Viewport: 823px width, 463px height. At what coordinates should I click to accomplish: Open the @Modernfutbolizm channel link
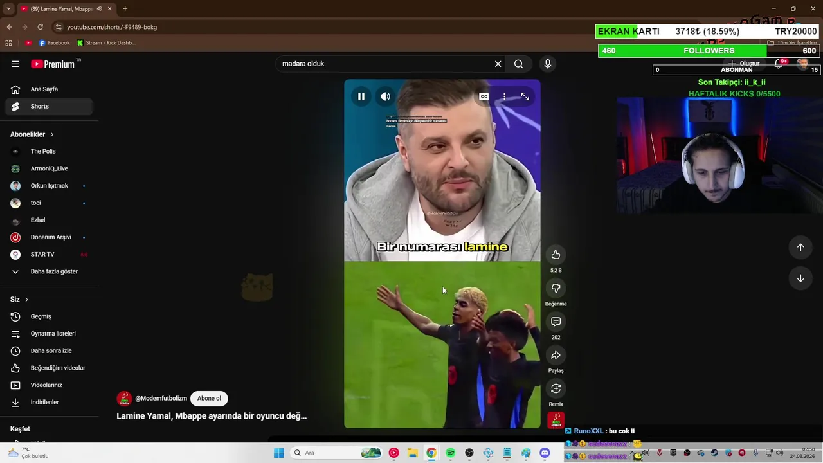[x=161, y=399]
